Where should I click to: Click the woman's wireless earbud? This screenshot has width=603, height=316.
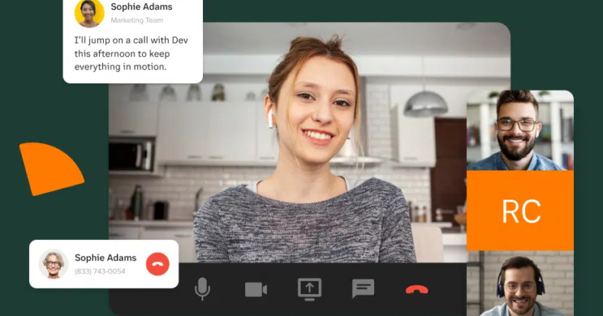tap(270, 118)
